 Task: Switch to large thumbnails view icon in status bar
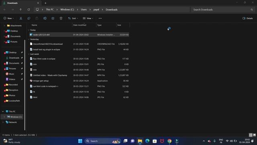(254, 135)
